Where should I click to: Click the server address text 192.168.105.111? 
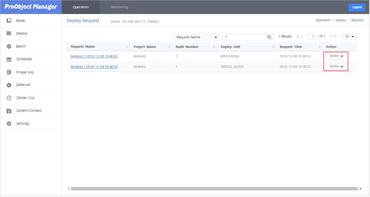[x=133, y=22]
